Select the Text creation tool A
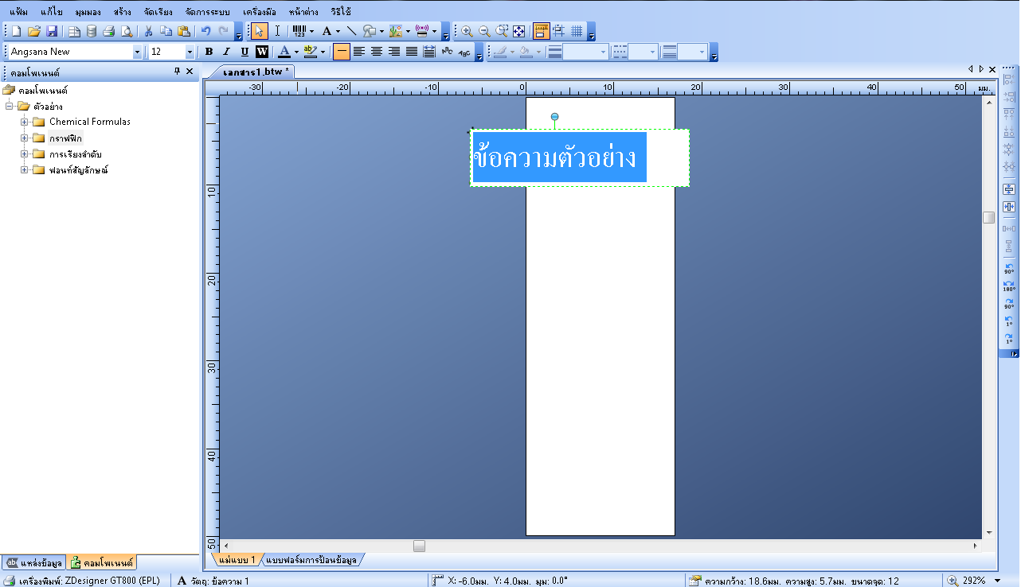Viewport: 1021px width, 587px height. click(x=327, y=31)
